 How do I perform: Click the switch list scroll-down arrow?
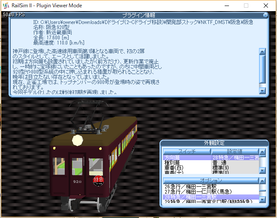[262, 170]
